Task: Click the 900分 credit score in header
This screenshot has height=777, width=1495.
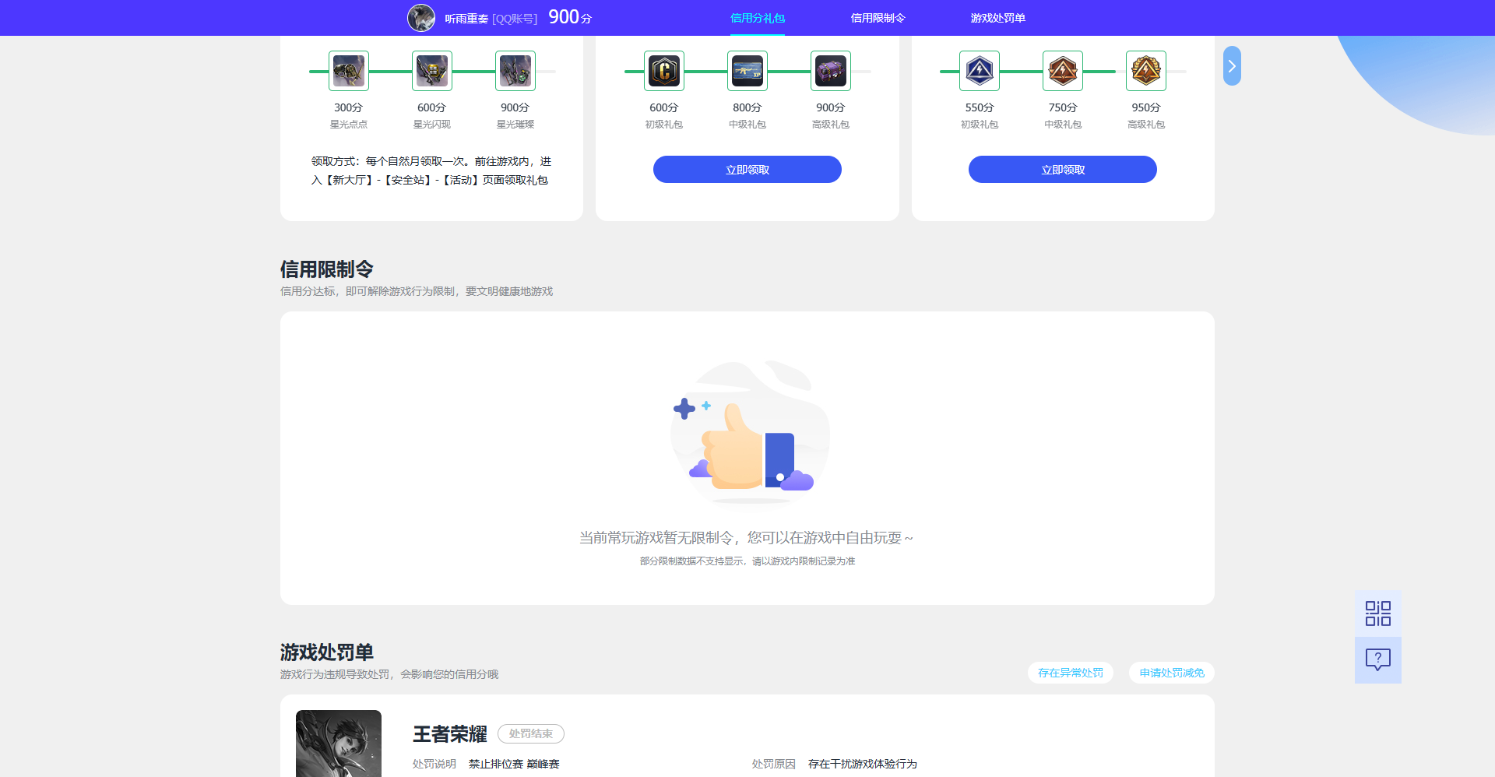Action: 570,17
